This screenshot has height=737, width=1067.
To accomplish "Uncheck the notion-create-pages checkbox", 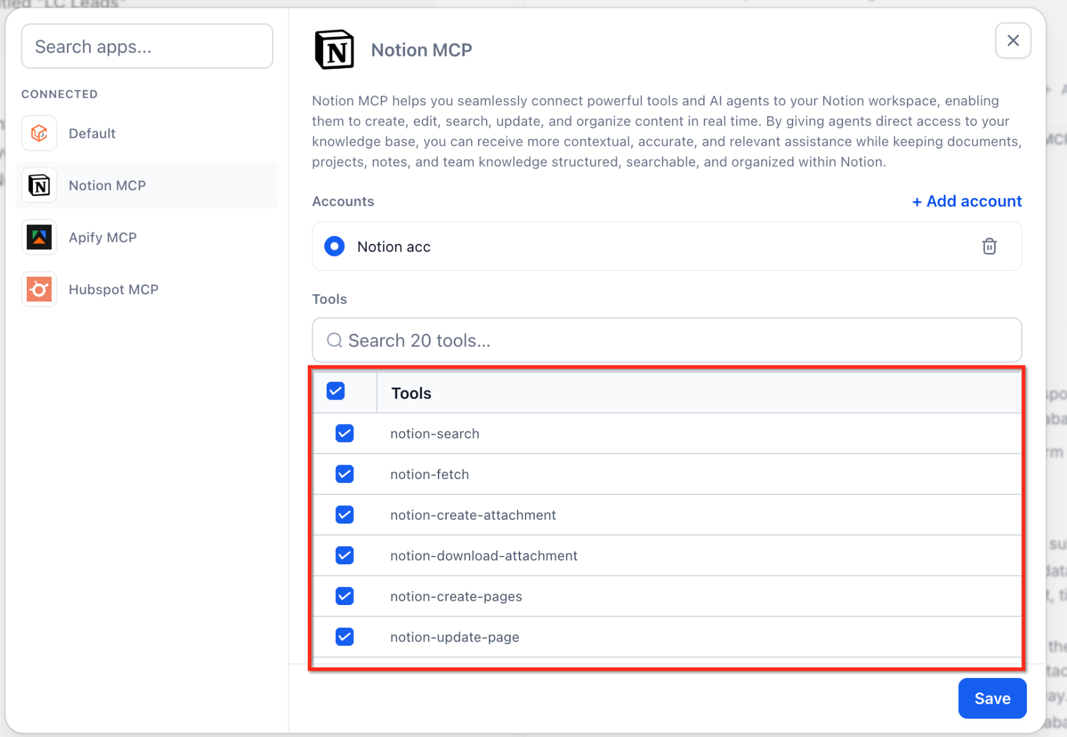I will coord(344,596).
